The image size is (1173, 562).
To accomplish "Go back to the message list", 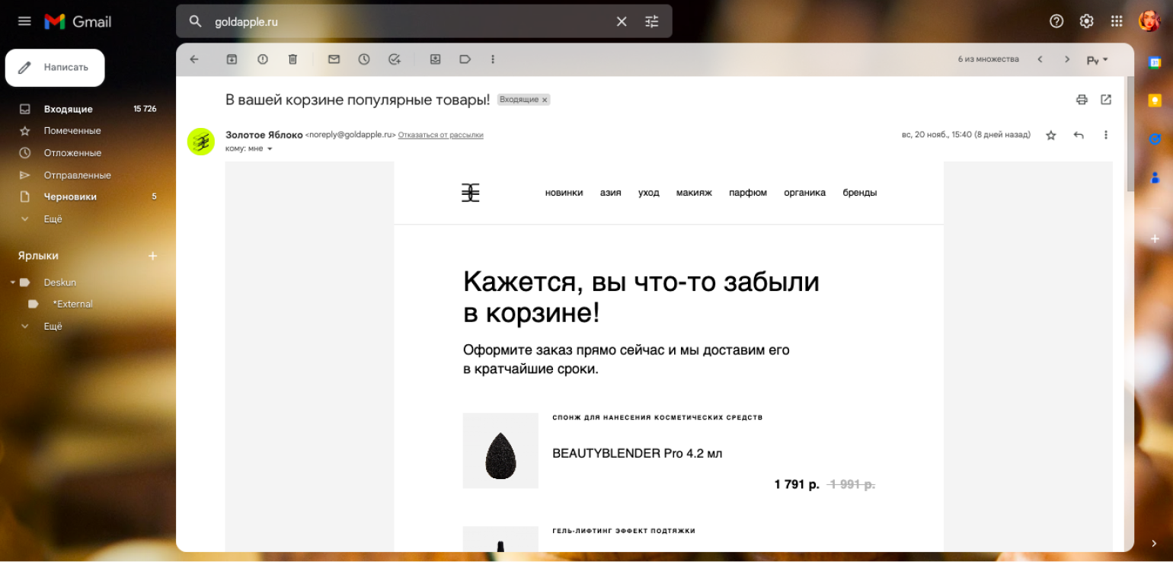I will (x=194, y=59).
